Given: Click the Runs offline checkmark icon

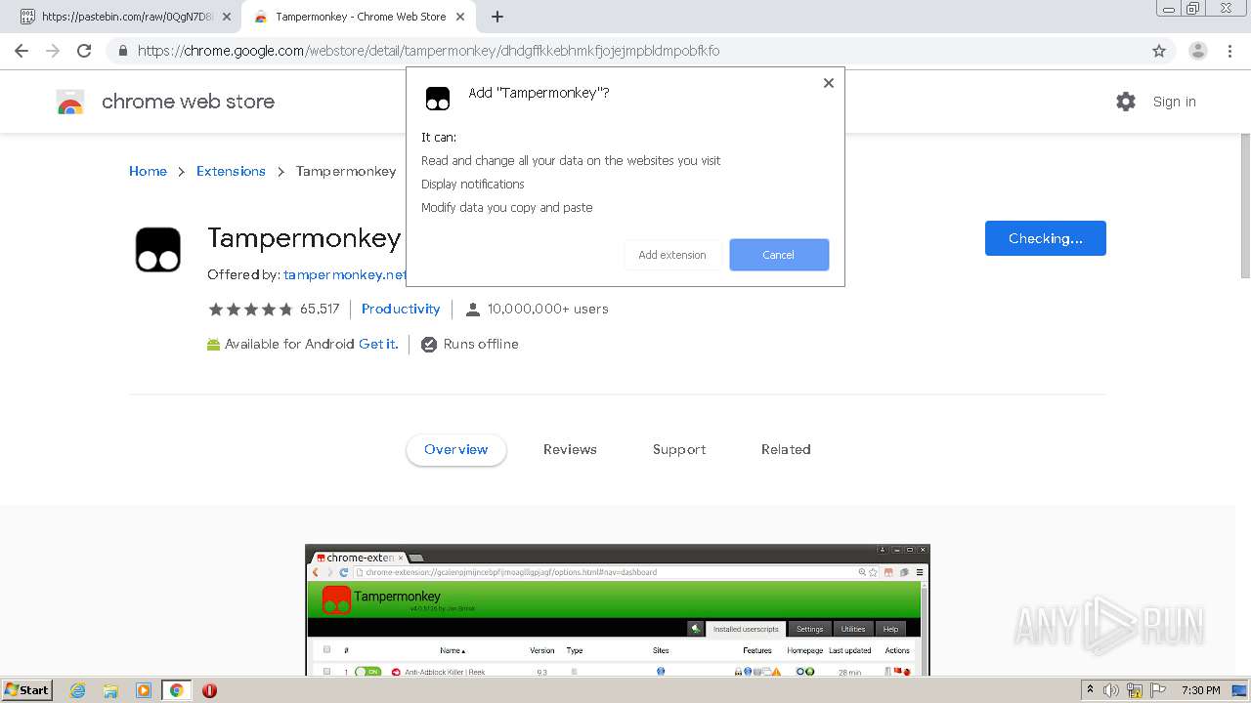Looking at the screenshot, I should tap(428, 344).
